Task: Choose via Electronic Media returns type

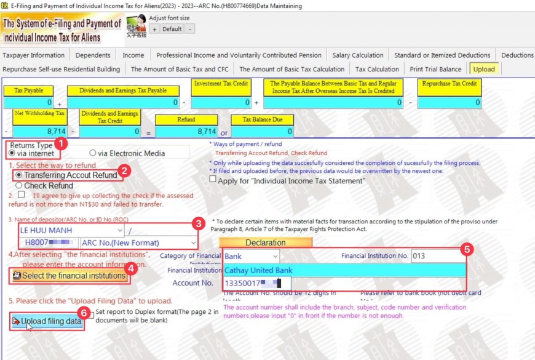Action: click(x=127, y=153)
